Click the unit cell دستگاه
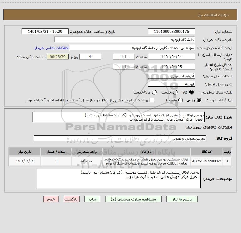Screen dimensions: 241x233 (87, 161)
